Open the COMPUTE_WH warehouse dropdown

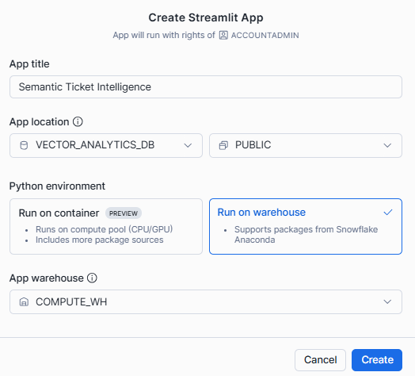click(206, 301)
